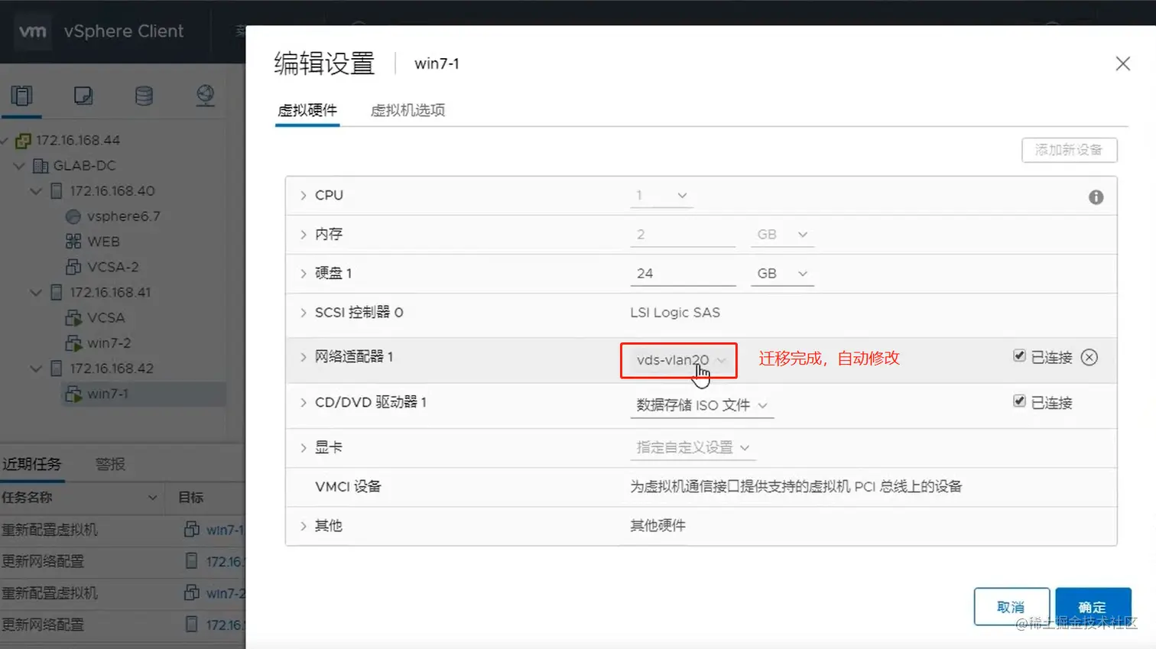
Task: Expand the 显卡 row
Action: 304,448
